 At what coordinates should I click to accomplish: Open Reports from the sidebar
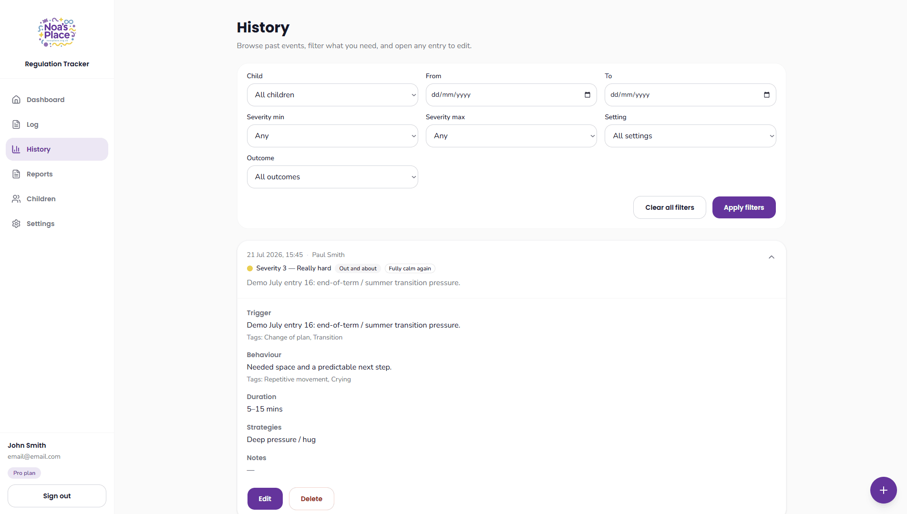[x=57, y=174]
